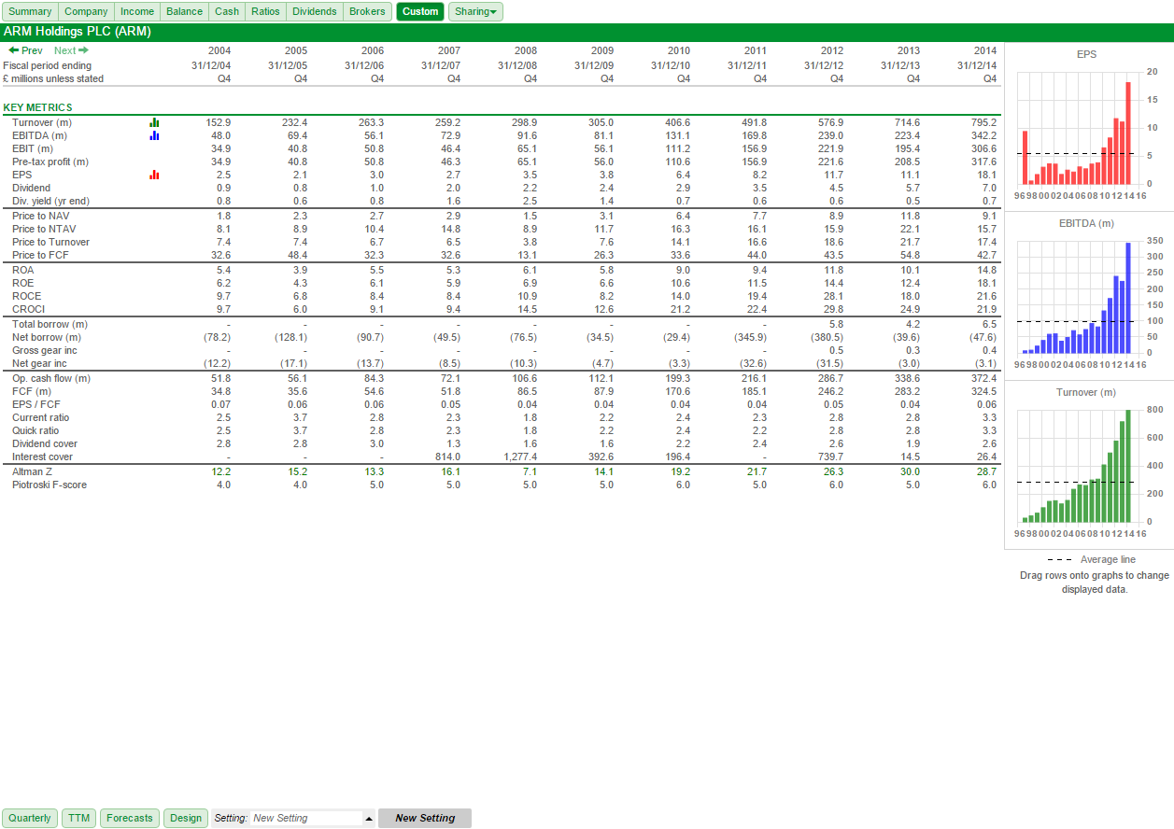Click the Turnover value 795.2
Screen dimensions: 1174x829
click(x=983, y=122)
